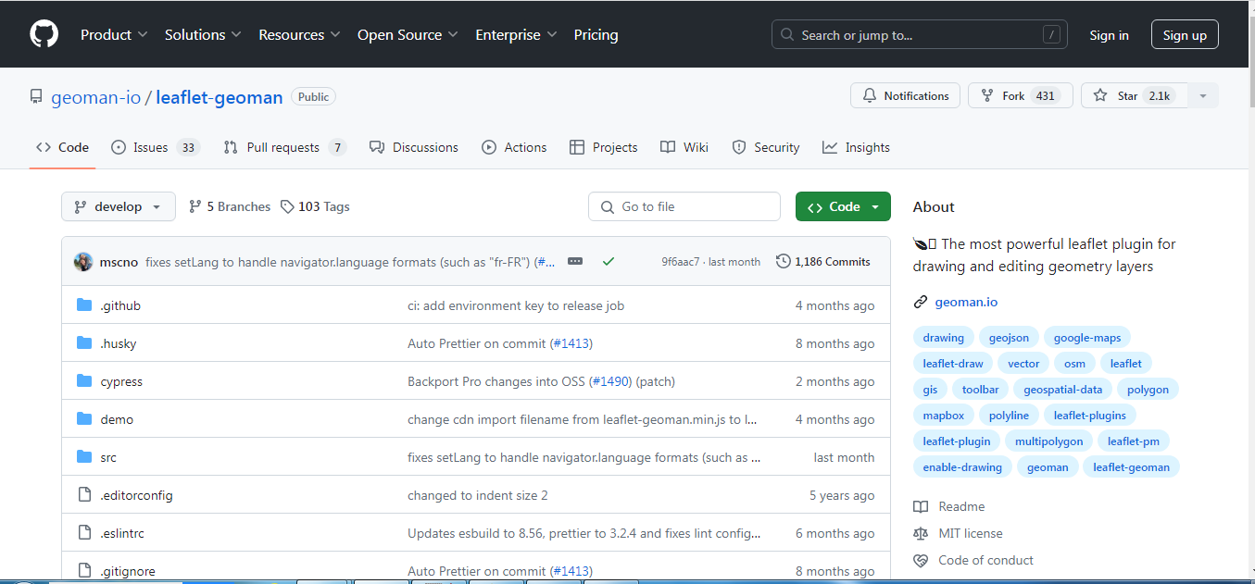Click the folder icon for cypress
Image resolution: width=1255 pixels, height=584 pixels.
pyautogui.click(x=84, y=381)
